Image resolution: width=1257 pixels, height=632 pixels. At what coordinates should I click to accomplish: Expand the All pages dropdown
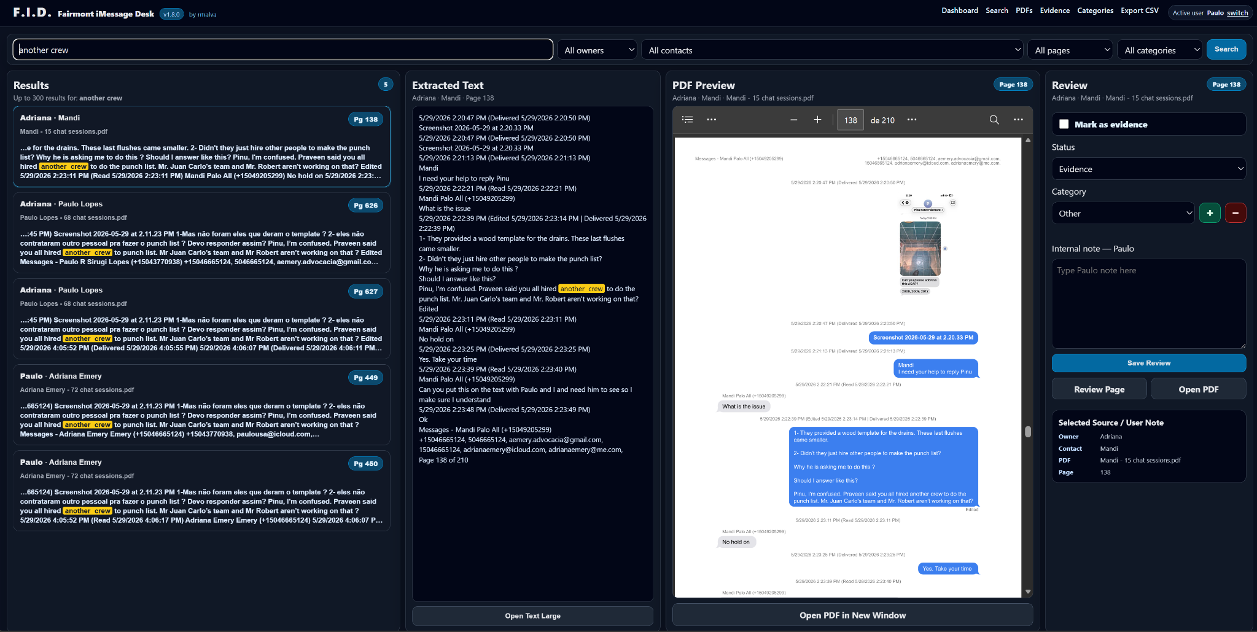point(1071,50)
